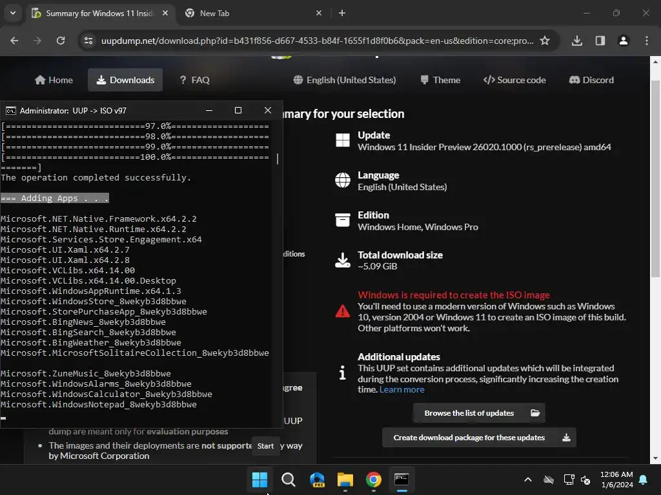The height and width of the screenshot is (495, 661).
Task: Open the Downloads navigation item
Action: pyautogui.click(x=125, y=80)
